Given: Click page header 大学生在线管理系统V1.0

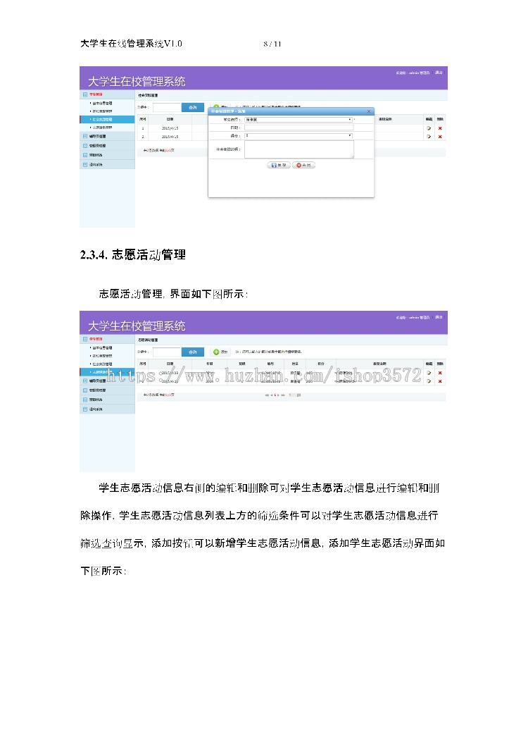Looking at the screenshot, I should [x=131, y=44].
